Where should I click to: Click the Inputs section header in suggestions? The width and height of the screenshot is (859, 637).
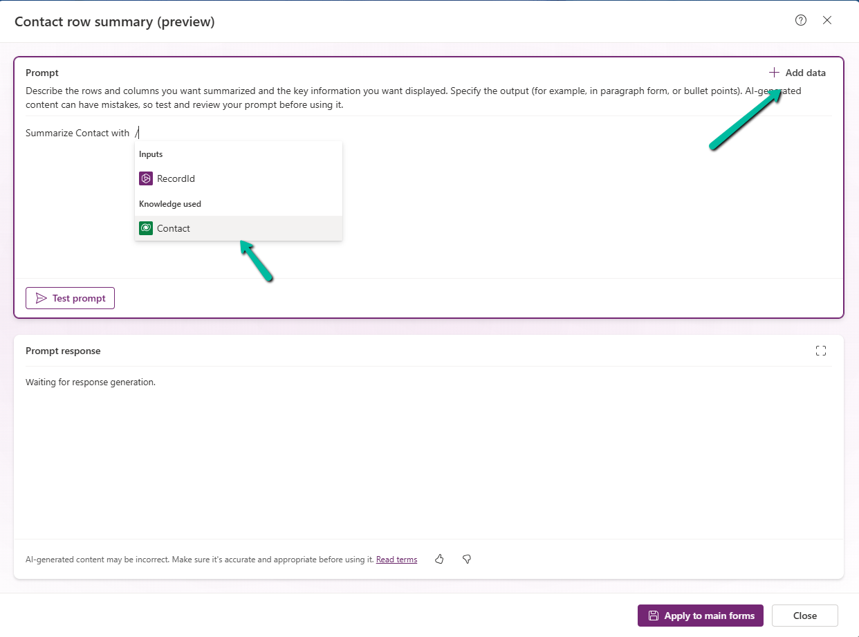[x=151, y=154]
